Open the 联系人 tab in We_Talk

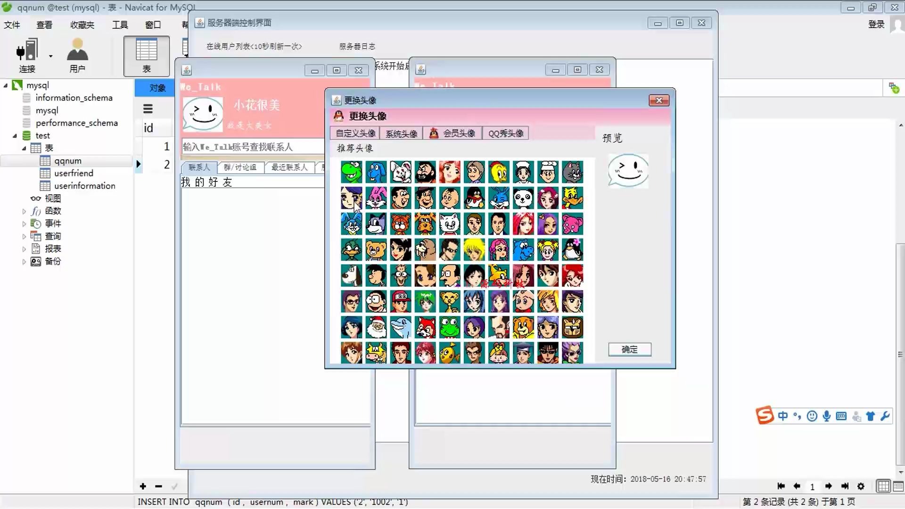(x=199, y=167)
